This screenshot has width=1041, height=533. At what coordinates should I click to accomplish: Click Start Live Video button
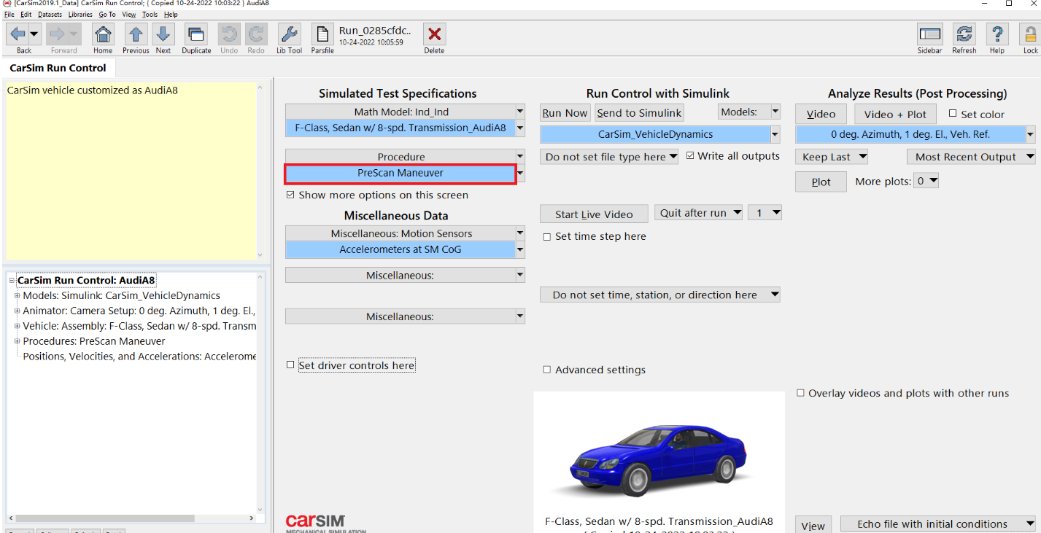point(594,214)
